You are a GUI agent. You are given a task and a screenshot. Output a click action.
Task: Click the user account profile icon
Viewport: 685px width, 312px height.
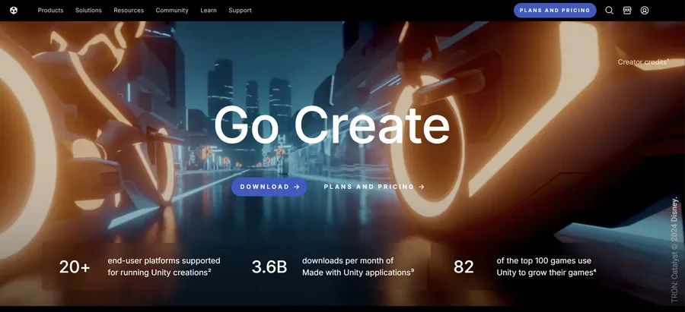(645, 11)
